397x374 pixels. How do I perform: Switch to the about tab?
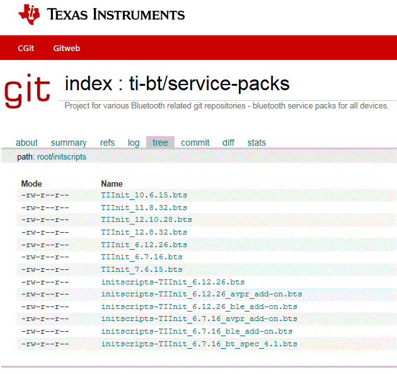click(x=26, y=143)
